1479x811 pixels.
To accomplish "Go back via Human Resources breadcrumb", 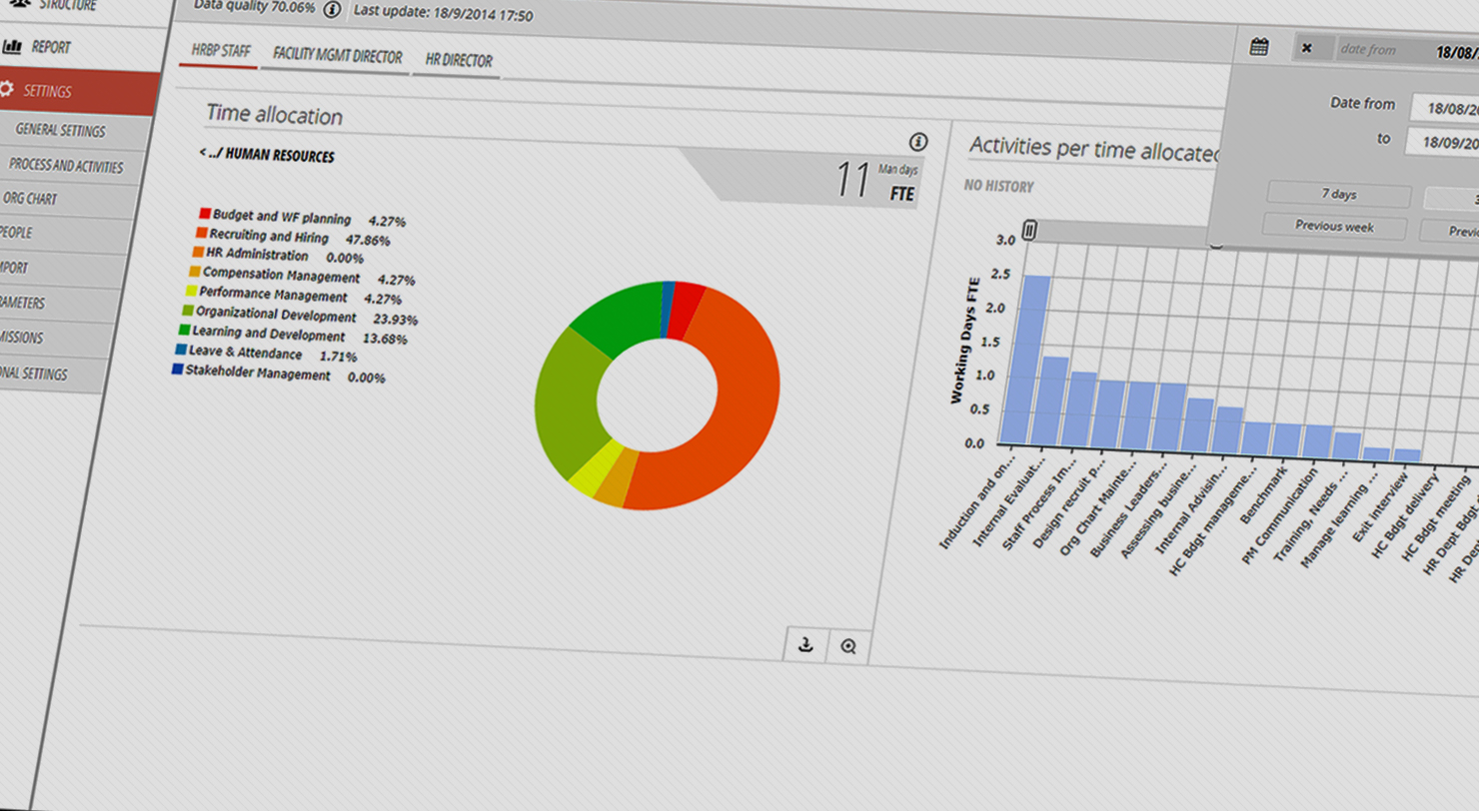I will pos(267,157).
